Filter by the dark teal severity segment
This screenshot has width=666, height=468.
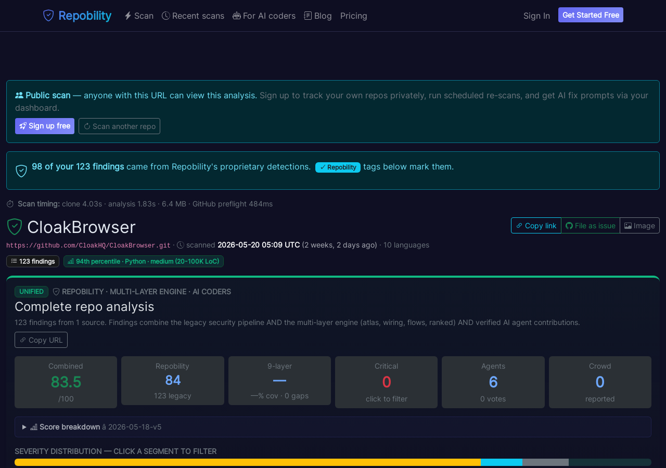click(x=610, y=462)
